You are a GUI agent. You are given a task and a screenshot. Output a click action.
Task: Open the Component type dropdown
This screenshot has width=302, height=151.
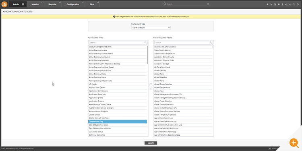pyautogui.click(x=151, y=28)
